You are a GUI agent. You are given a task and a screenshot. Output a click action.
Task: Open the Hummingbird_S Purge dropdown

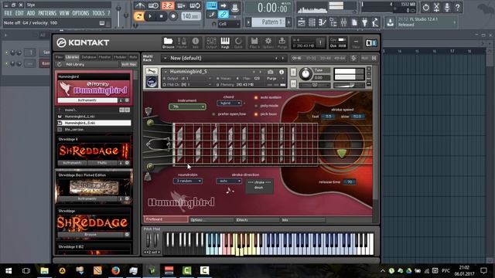275,79
